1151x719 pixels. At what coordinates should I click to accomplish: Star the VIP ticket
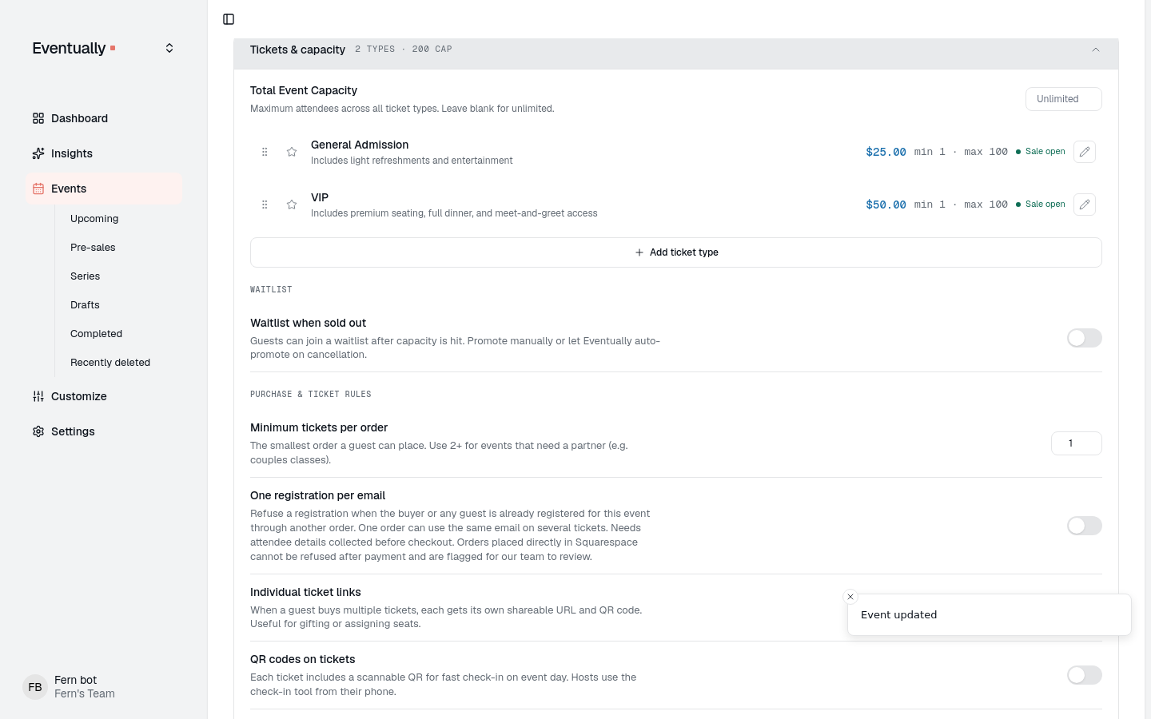[x=292, y=205]
